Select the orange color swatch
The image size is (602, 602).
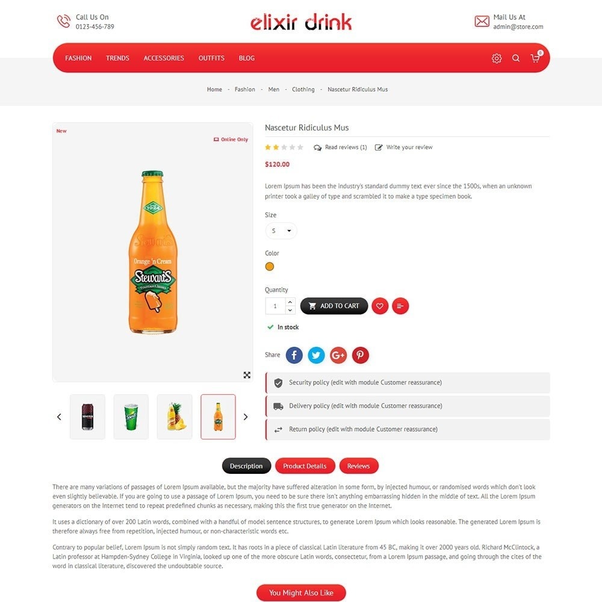[270, 267]
